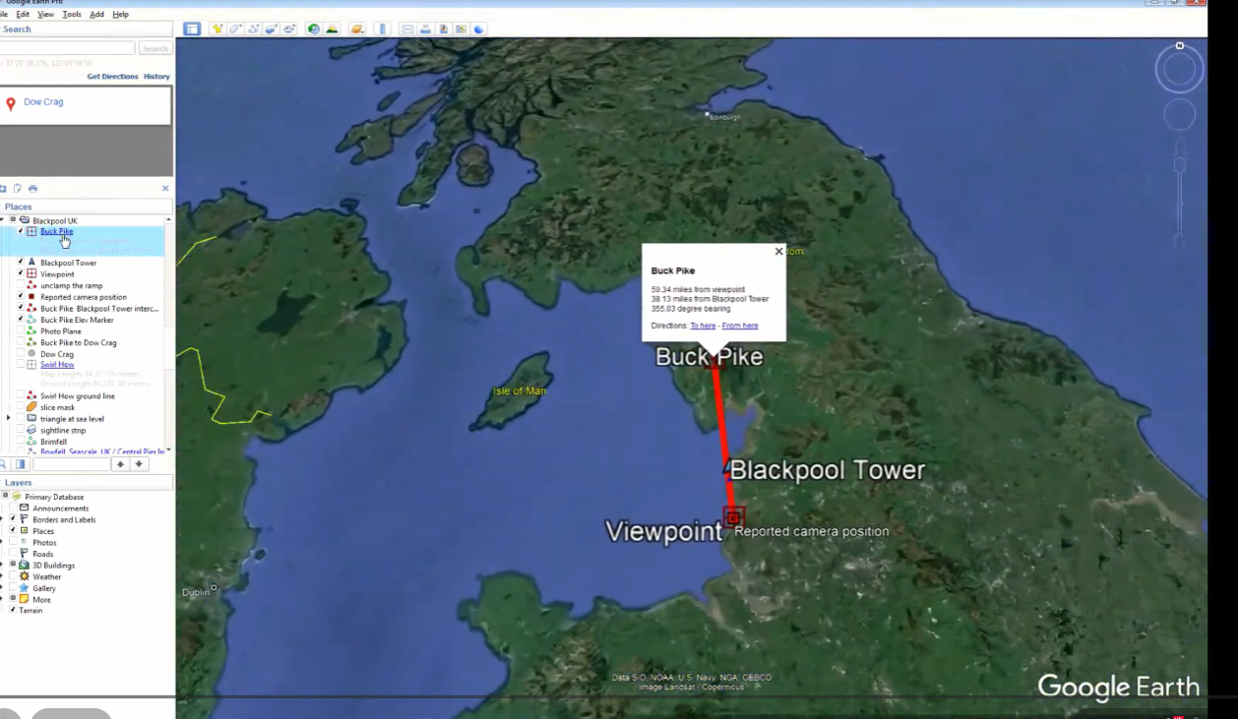
Task: Expand the triangle at sea level folder
Action: pos(8,418)
